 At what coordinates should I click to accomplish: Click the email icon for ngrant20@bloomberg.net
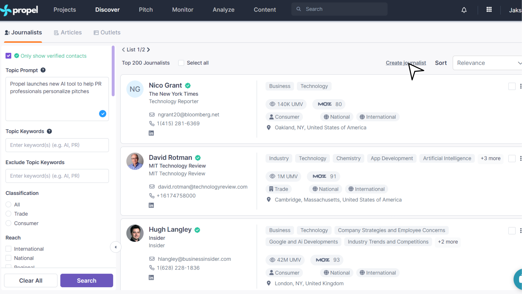(152, 115)
